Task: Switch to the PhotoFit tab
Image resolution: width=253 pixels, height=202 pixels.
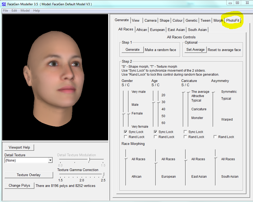Action: (233, 20)
